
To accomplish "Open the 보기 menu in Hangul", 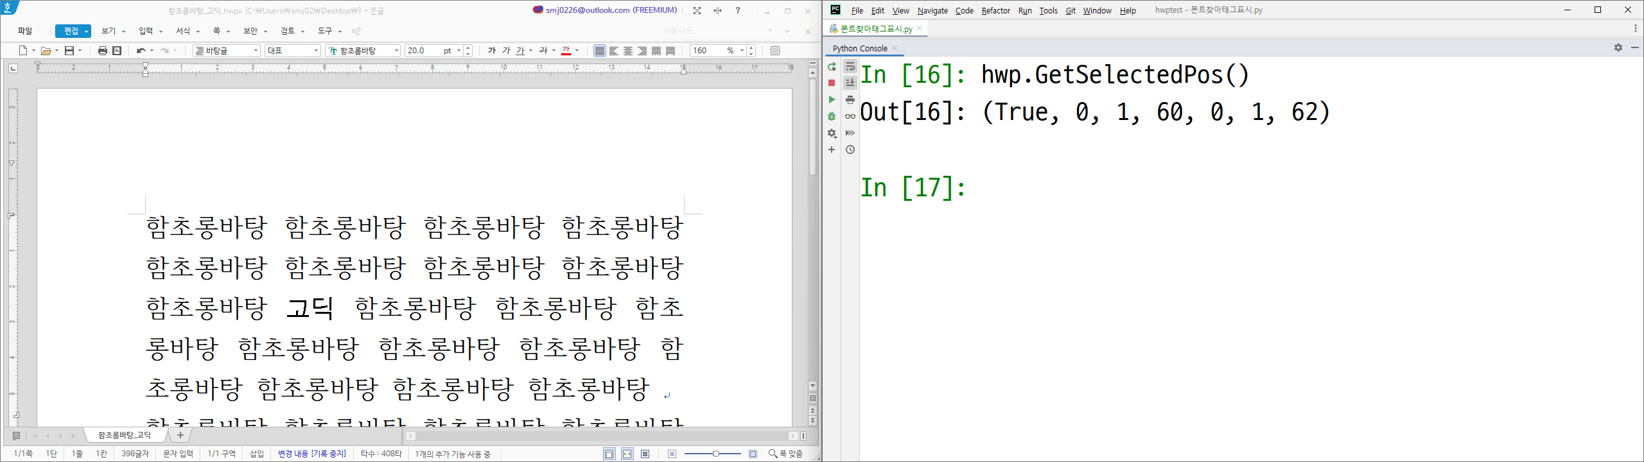I will click(109, 31).
